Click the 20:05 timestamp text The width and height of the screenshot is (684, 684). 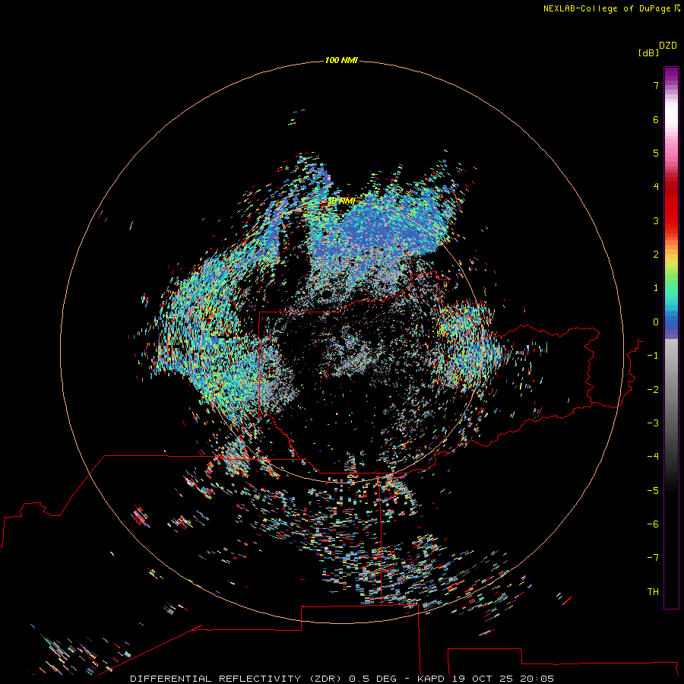(539, 679)
